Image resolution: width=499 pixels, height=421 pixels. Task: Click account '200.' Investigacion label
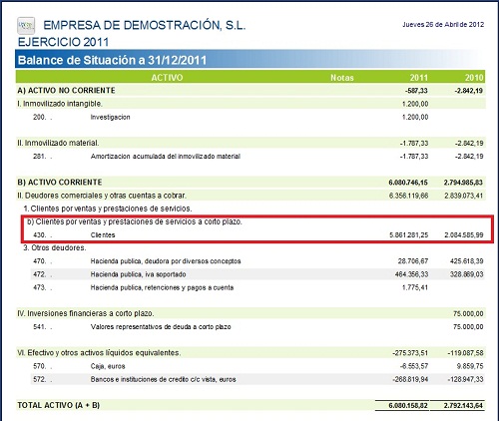pos(110,117)
